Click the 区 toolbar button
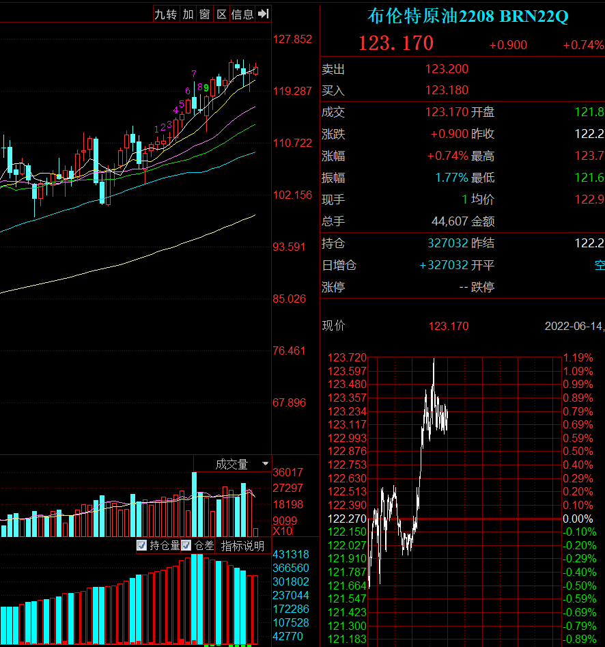This screenshot has height=647, width=605. pos(222,14)
